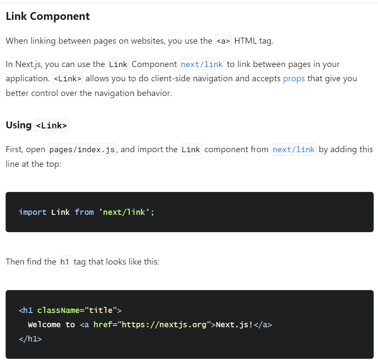Click the "title" string value in code
Image resolution: width=378 pixels, height=364 pixels.
pos(101,310)
